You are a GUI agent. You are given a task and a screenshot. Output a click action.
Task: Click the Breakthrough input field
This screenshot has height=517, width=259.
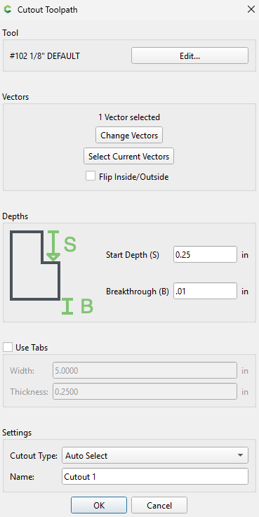coord(205,291)
